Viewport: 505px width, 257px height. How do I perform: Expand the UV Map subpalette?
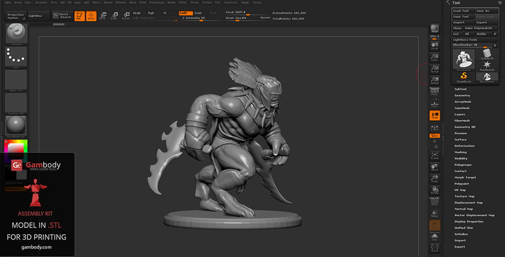pyautogui.click(x=460, y=190)
